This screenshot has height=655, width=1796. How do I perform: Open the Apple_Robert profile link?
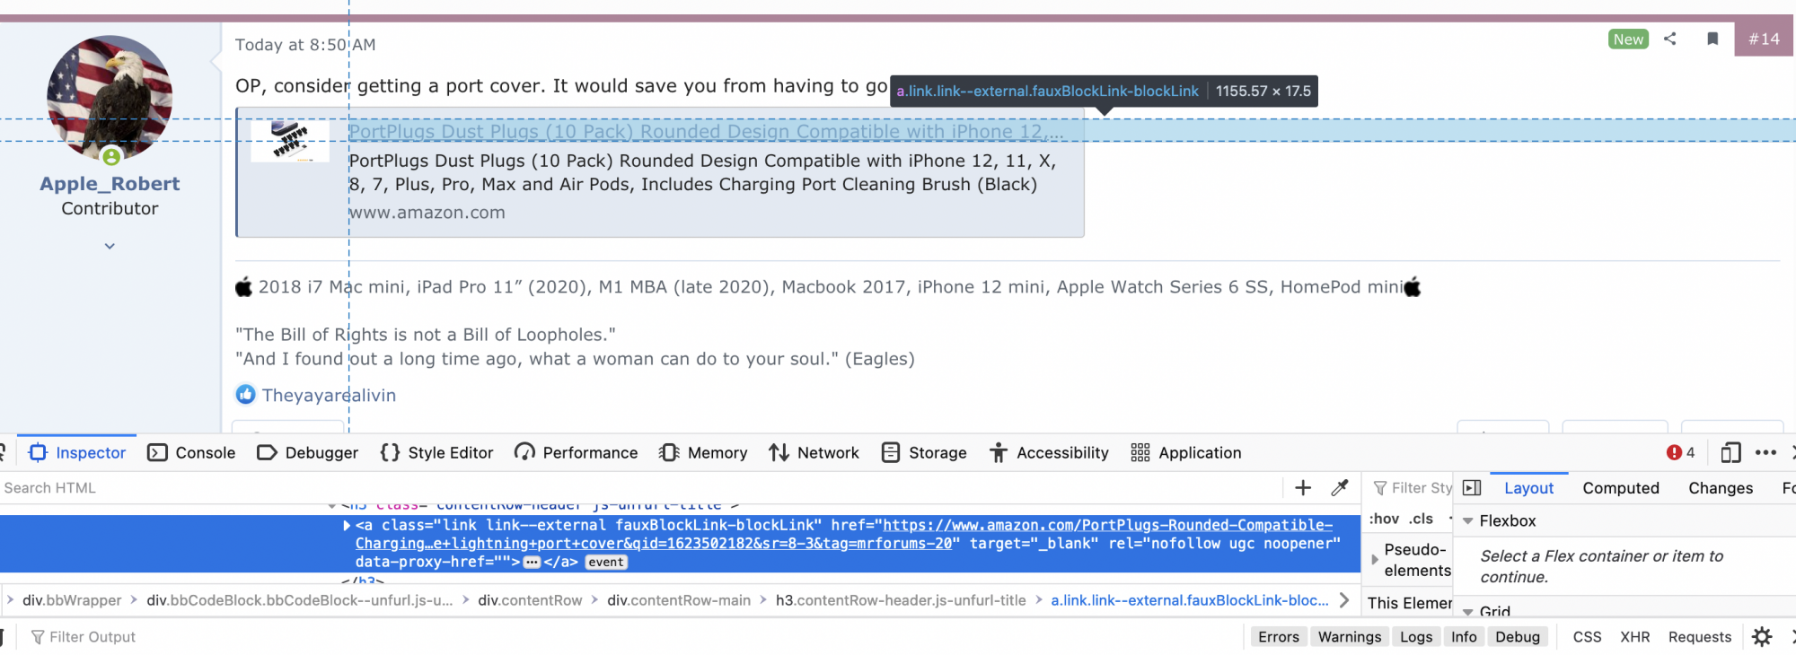pos(110,183)
